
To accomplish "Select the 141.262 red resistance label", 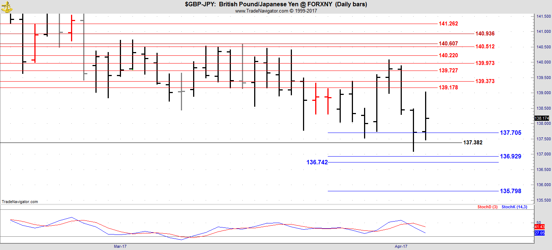I will [448, 24].
